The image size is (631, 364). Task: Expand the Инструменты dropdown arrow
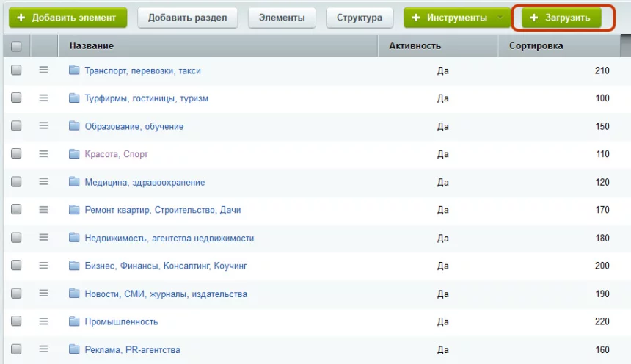(501, 18)
